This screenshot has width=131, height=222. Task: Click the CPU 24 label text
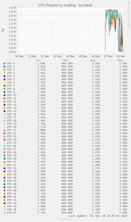tap(12, 140)
